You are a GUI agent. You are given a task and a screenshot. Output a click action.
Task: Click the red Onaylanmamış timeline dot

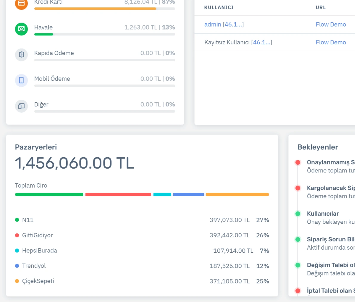[x=298, y=162]
